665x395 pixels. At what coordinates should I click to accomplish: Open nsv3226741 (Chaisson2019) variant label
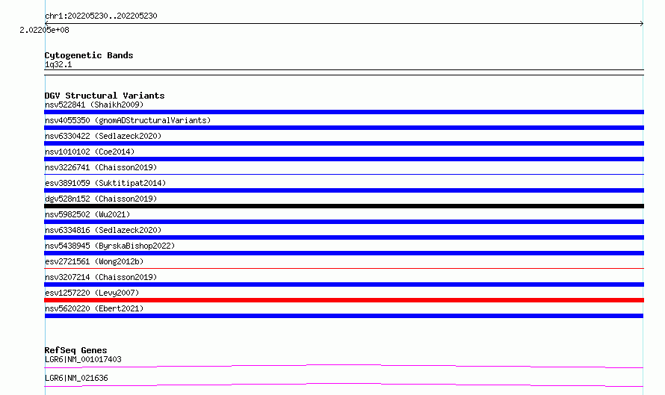point(101,167)
